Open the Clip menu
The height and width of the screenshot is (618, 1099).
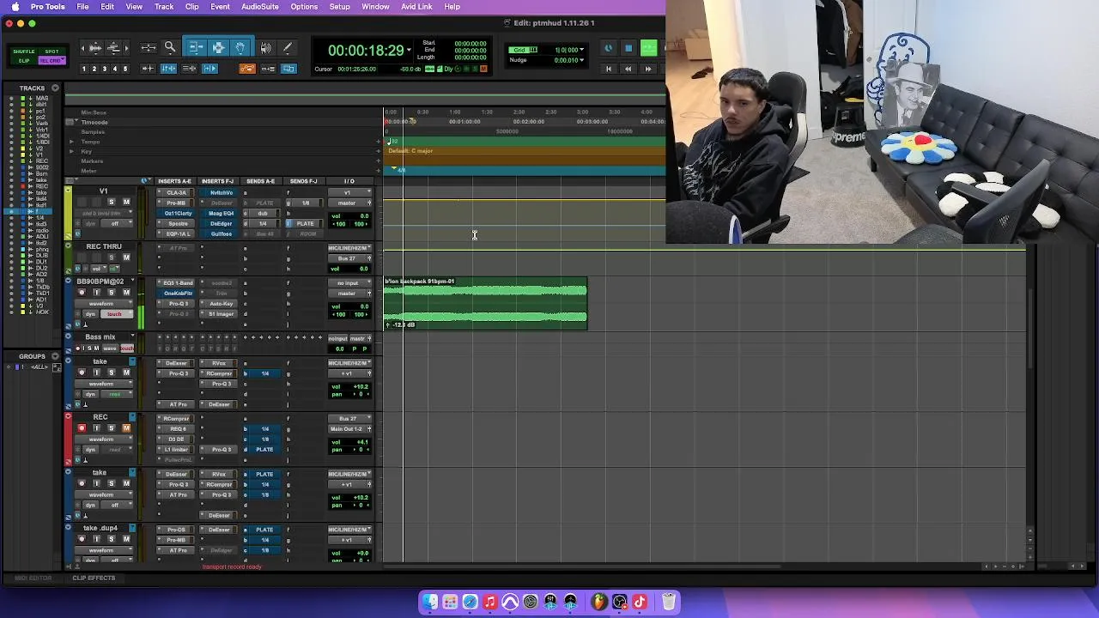[x=192, y=7]
